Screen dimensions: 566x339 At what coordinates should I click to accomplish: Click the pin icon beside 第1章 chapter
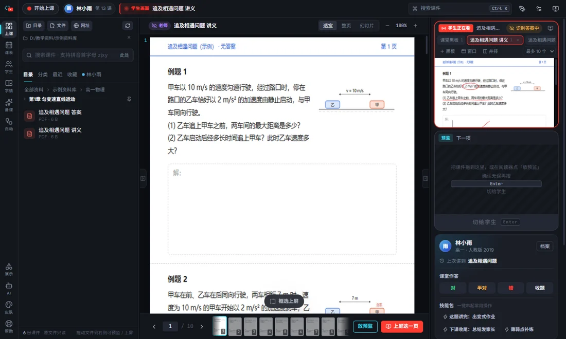129,99
